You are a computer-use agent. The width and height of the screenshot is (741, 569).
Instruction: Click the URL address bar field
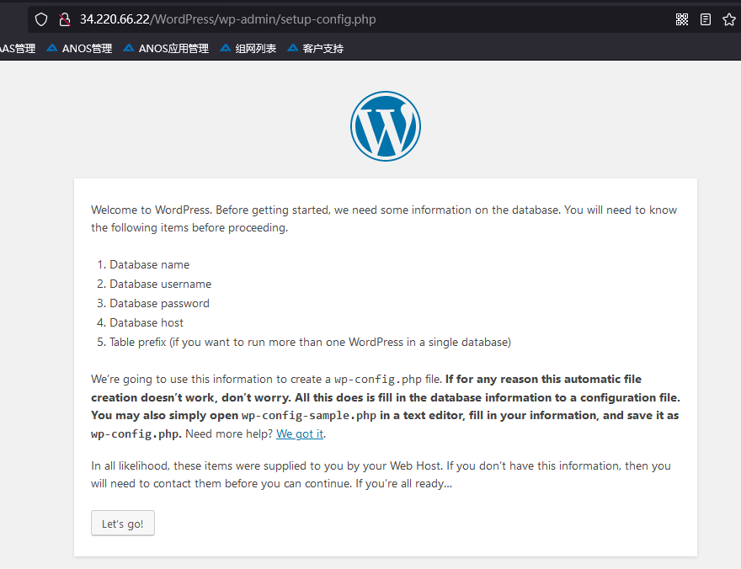pyautogui.click(x=337, y=19)
